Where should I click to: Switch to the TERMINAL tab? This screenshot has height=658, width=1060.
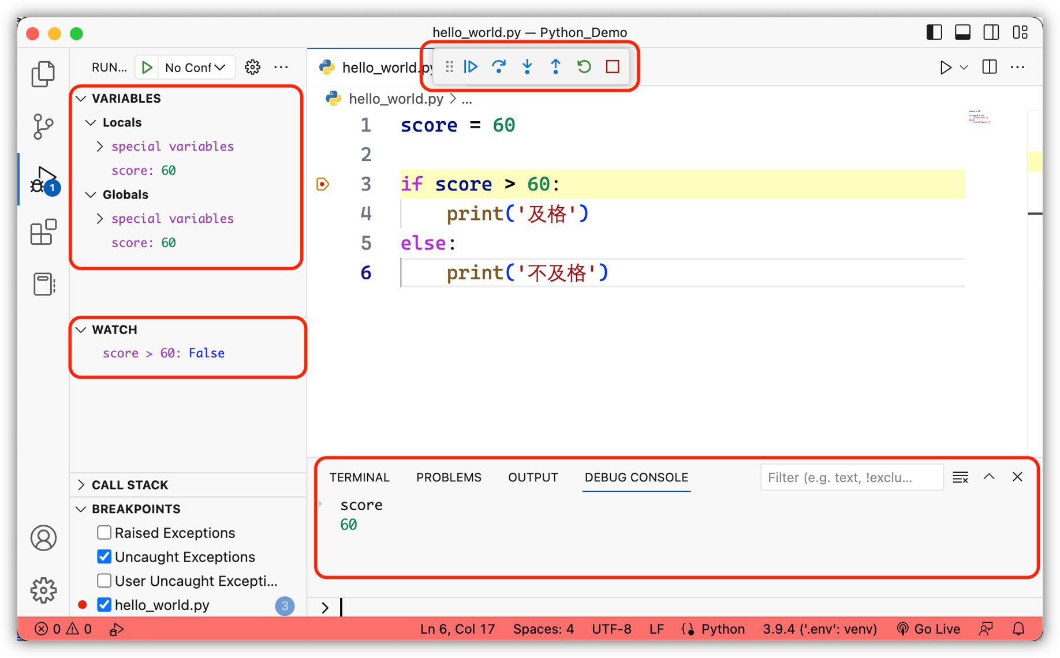(359, 477)
